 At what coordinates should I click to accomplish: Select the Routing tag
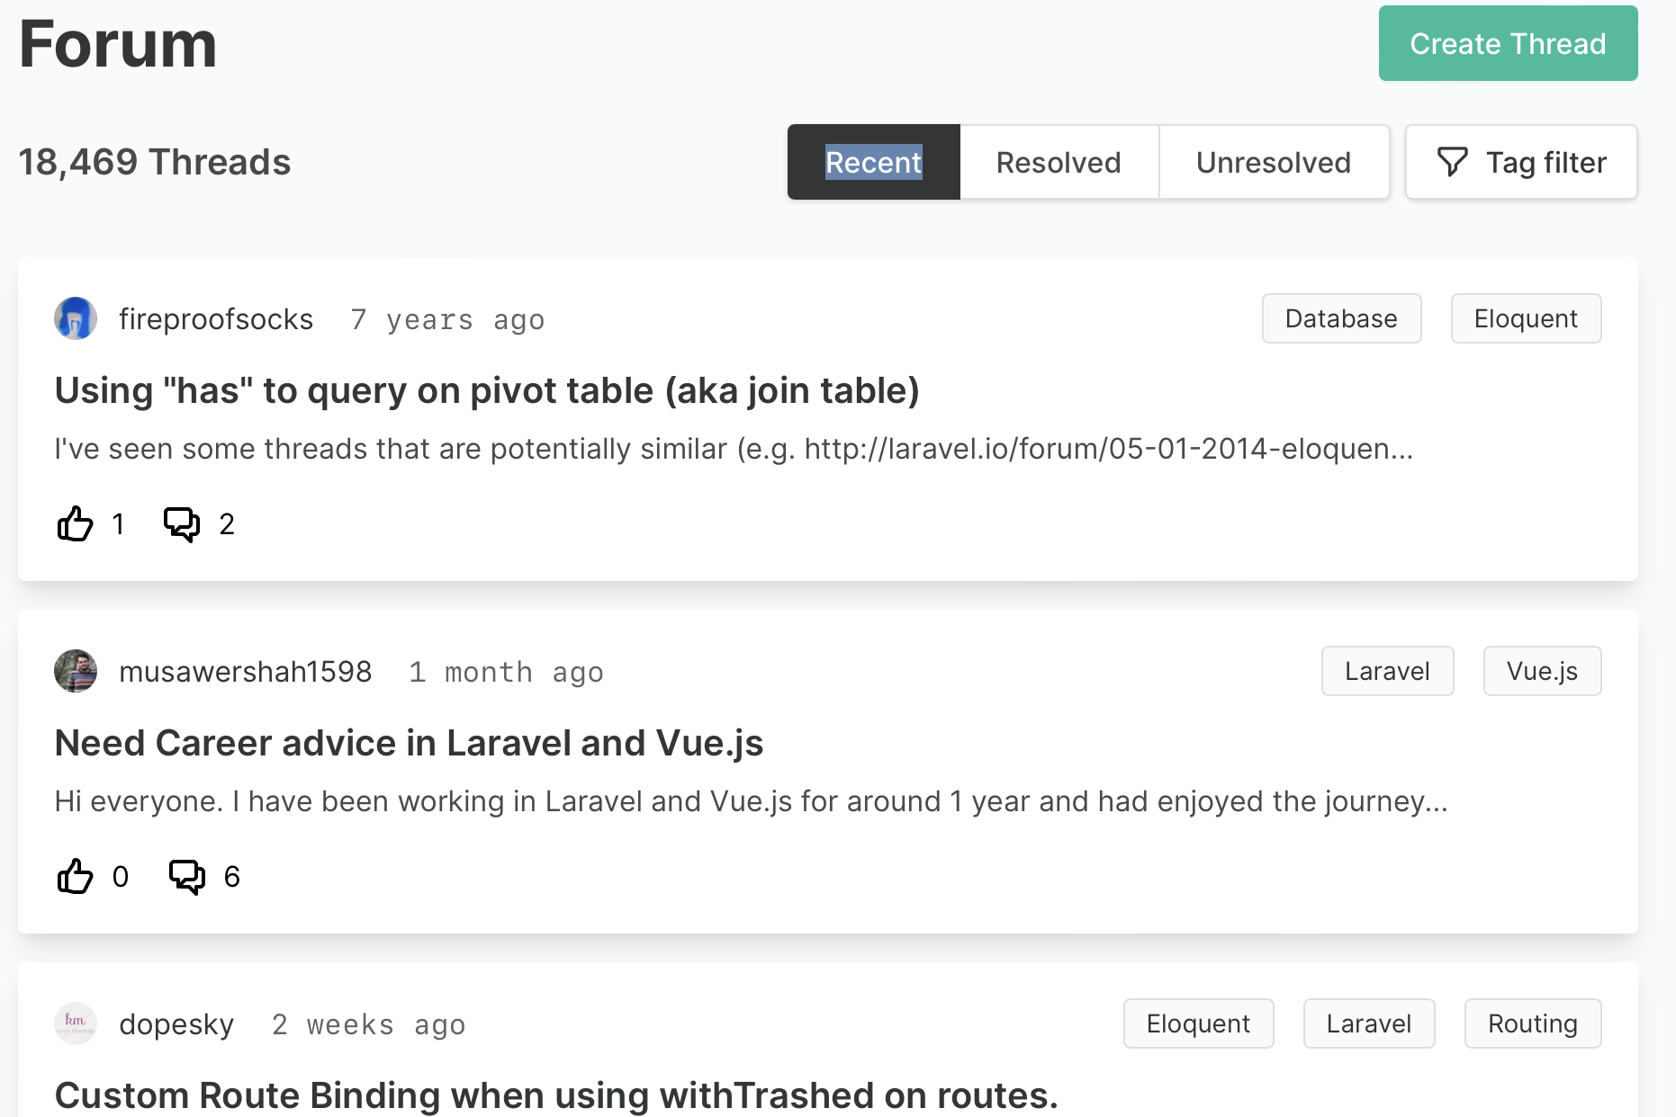[x=1532, y=1023]
